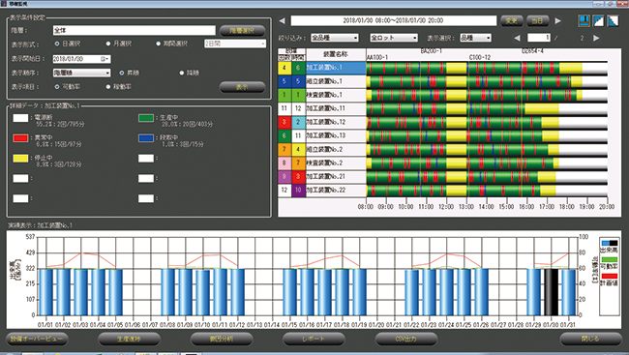Click the red 計画値 legend icon
629x355 pixels.
coord(609,276)
